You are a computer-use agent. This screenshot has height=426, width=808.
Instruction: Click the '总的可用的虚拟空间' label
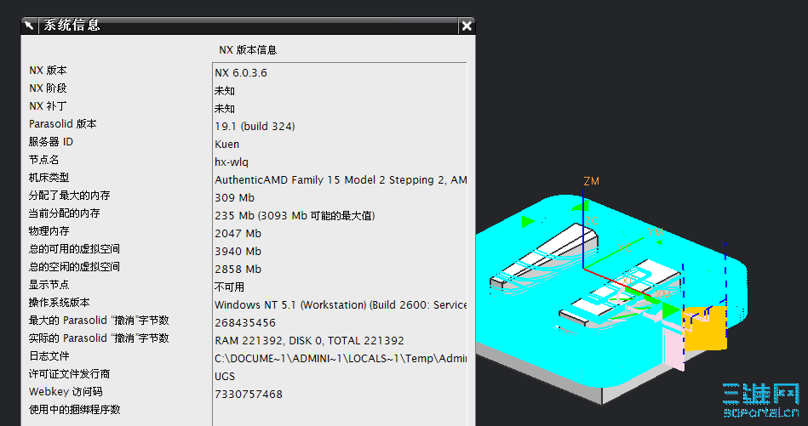pyautogui.click(x=74, y=249)
